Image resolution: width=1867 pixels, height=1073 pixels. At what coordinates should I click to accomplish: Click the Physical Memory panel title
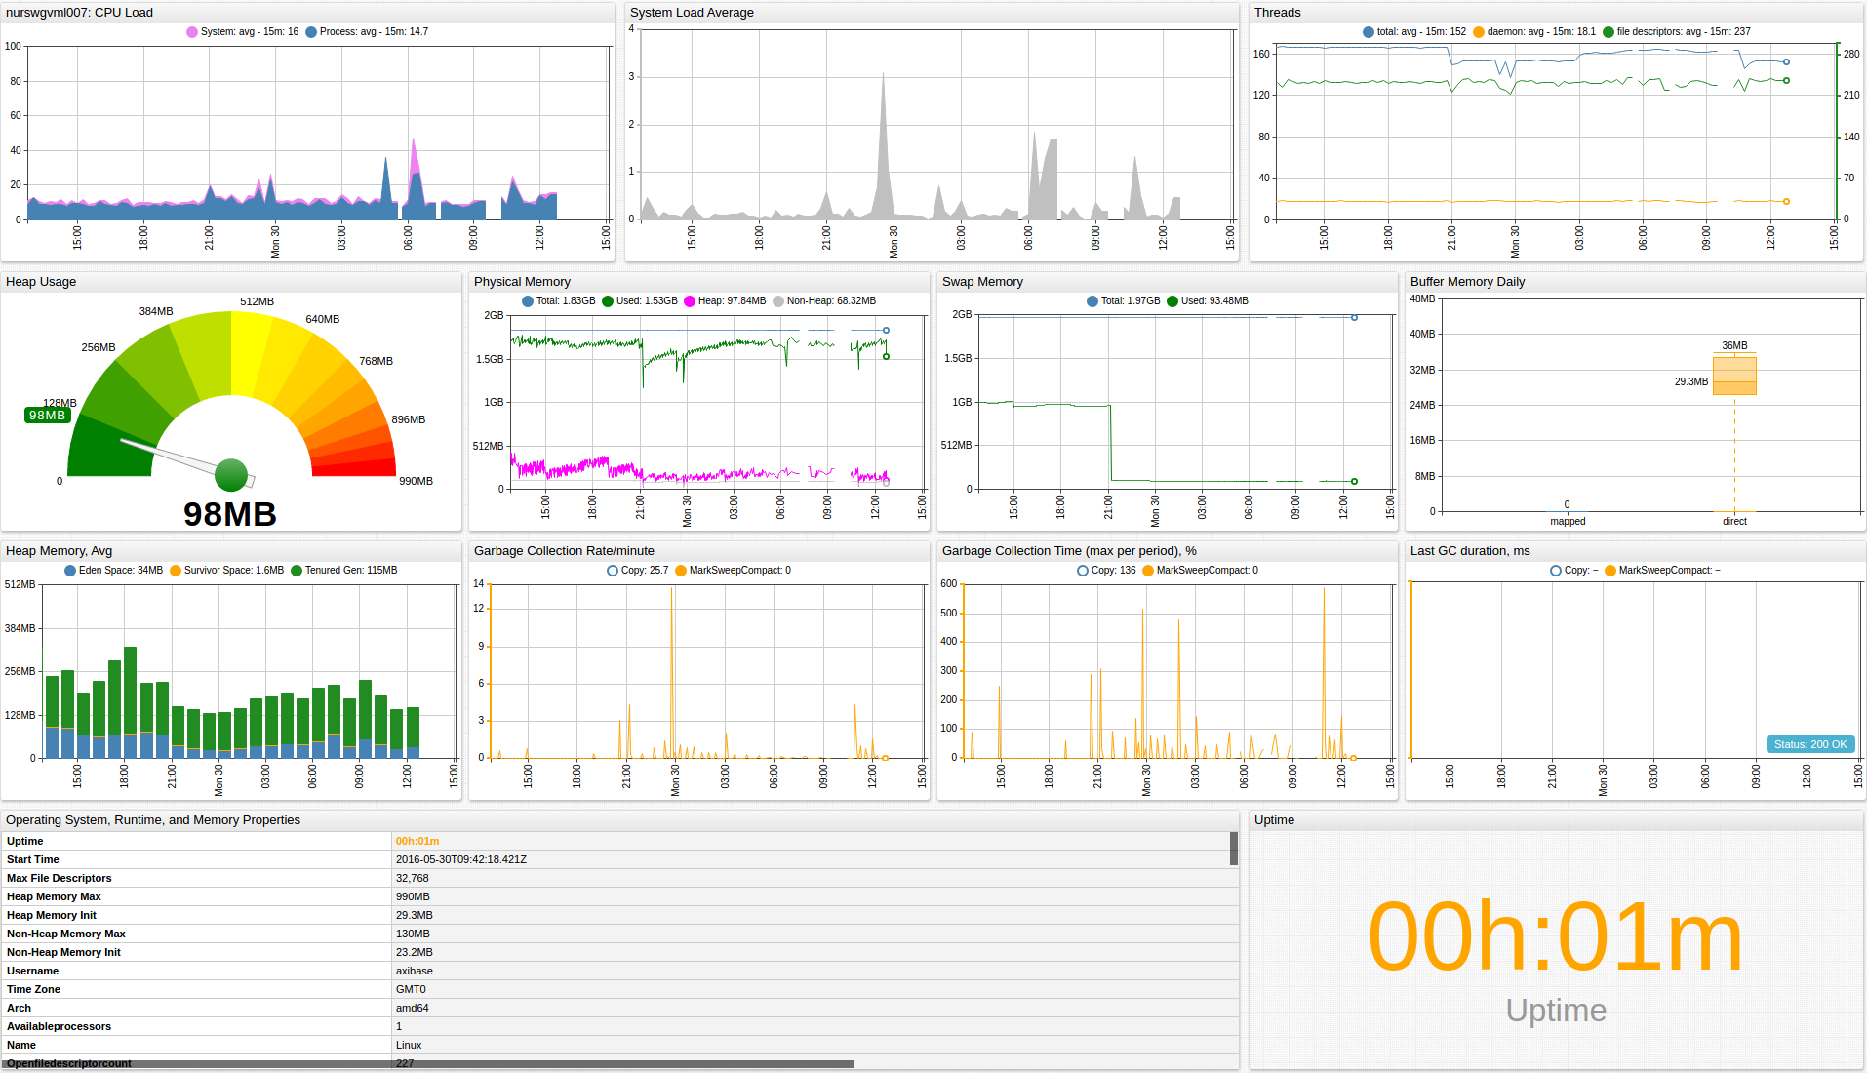pyautogui.click(x=522, y=282)
